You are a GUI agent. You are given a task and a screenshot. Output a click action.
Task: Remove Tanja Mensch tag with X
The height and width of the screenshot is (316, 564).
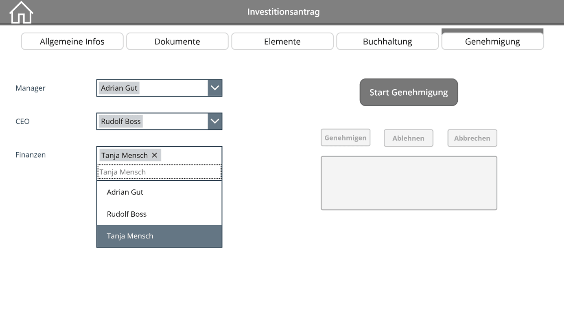coord(154,155)
